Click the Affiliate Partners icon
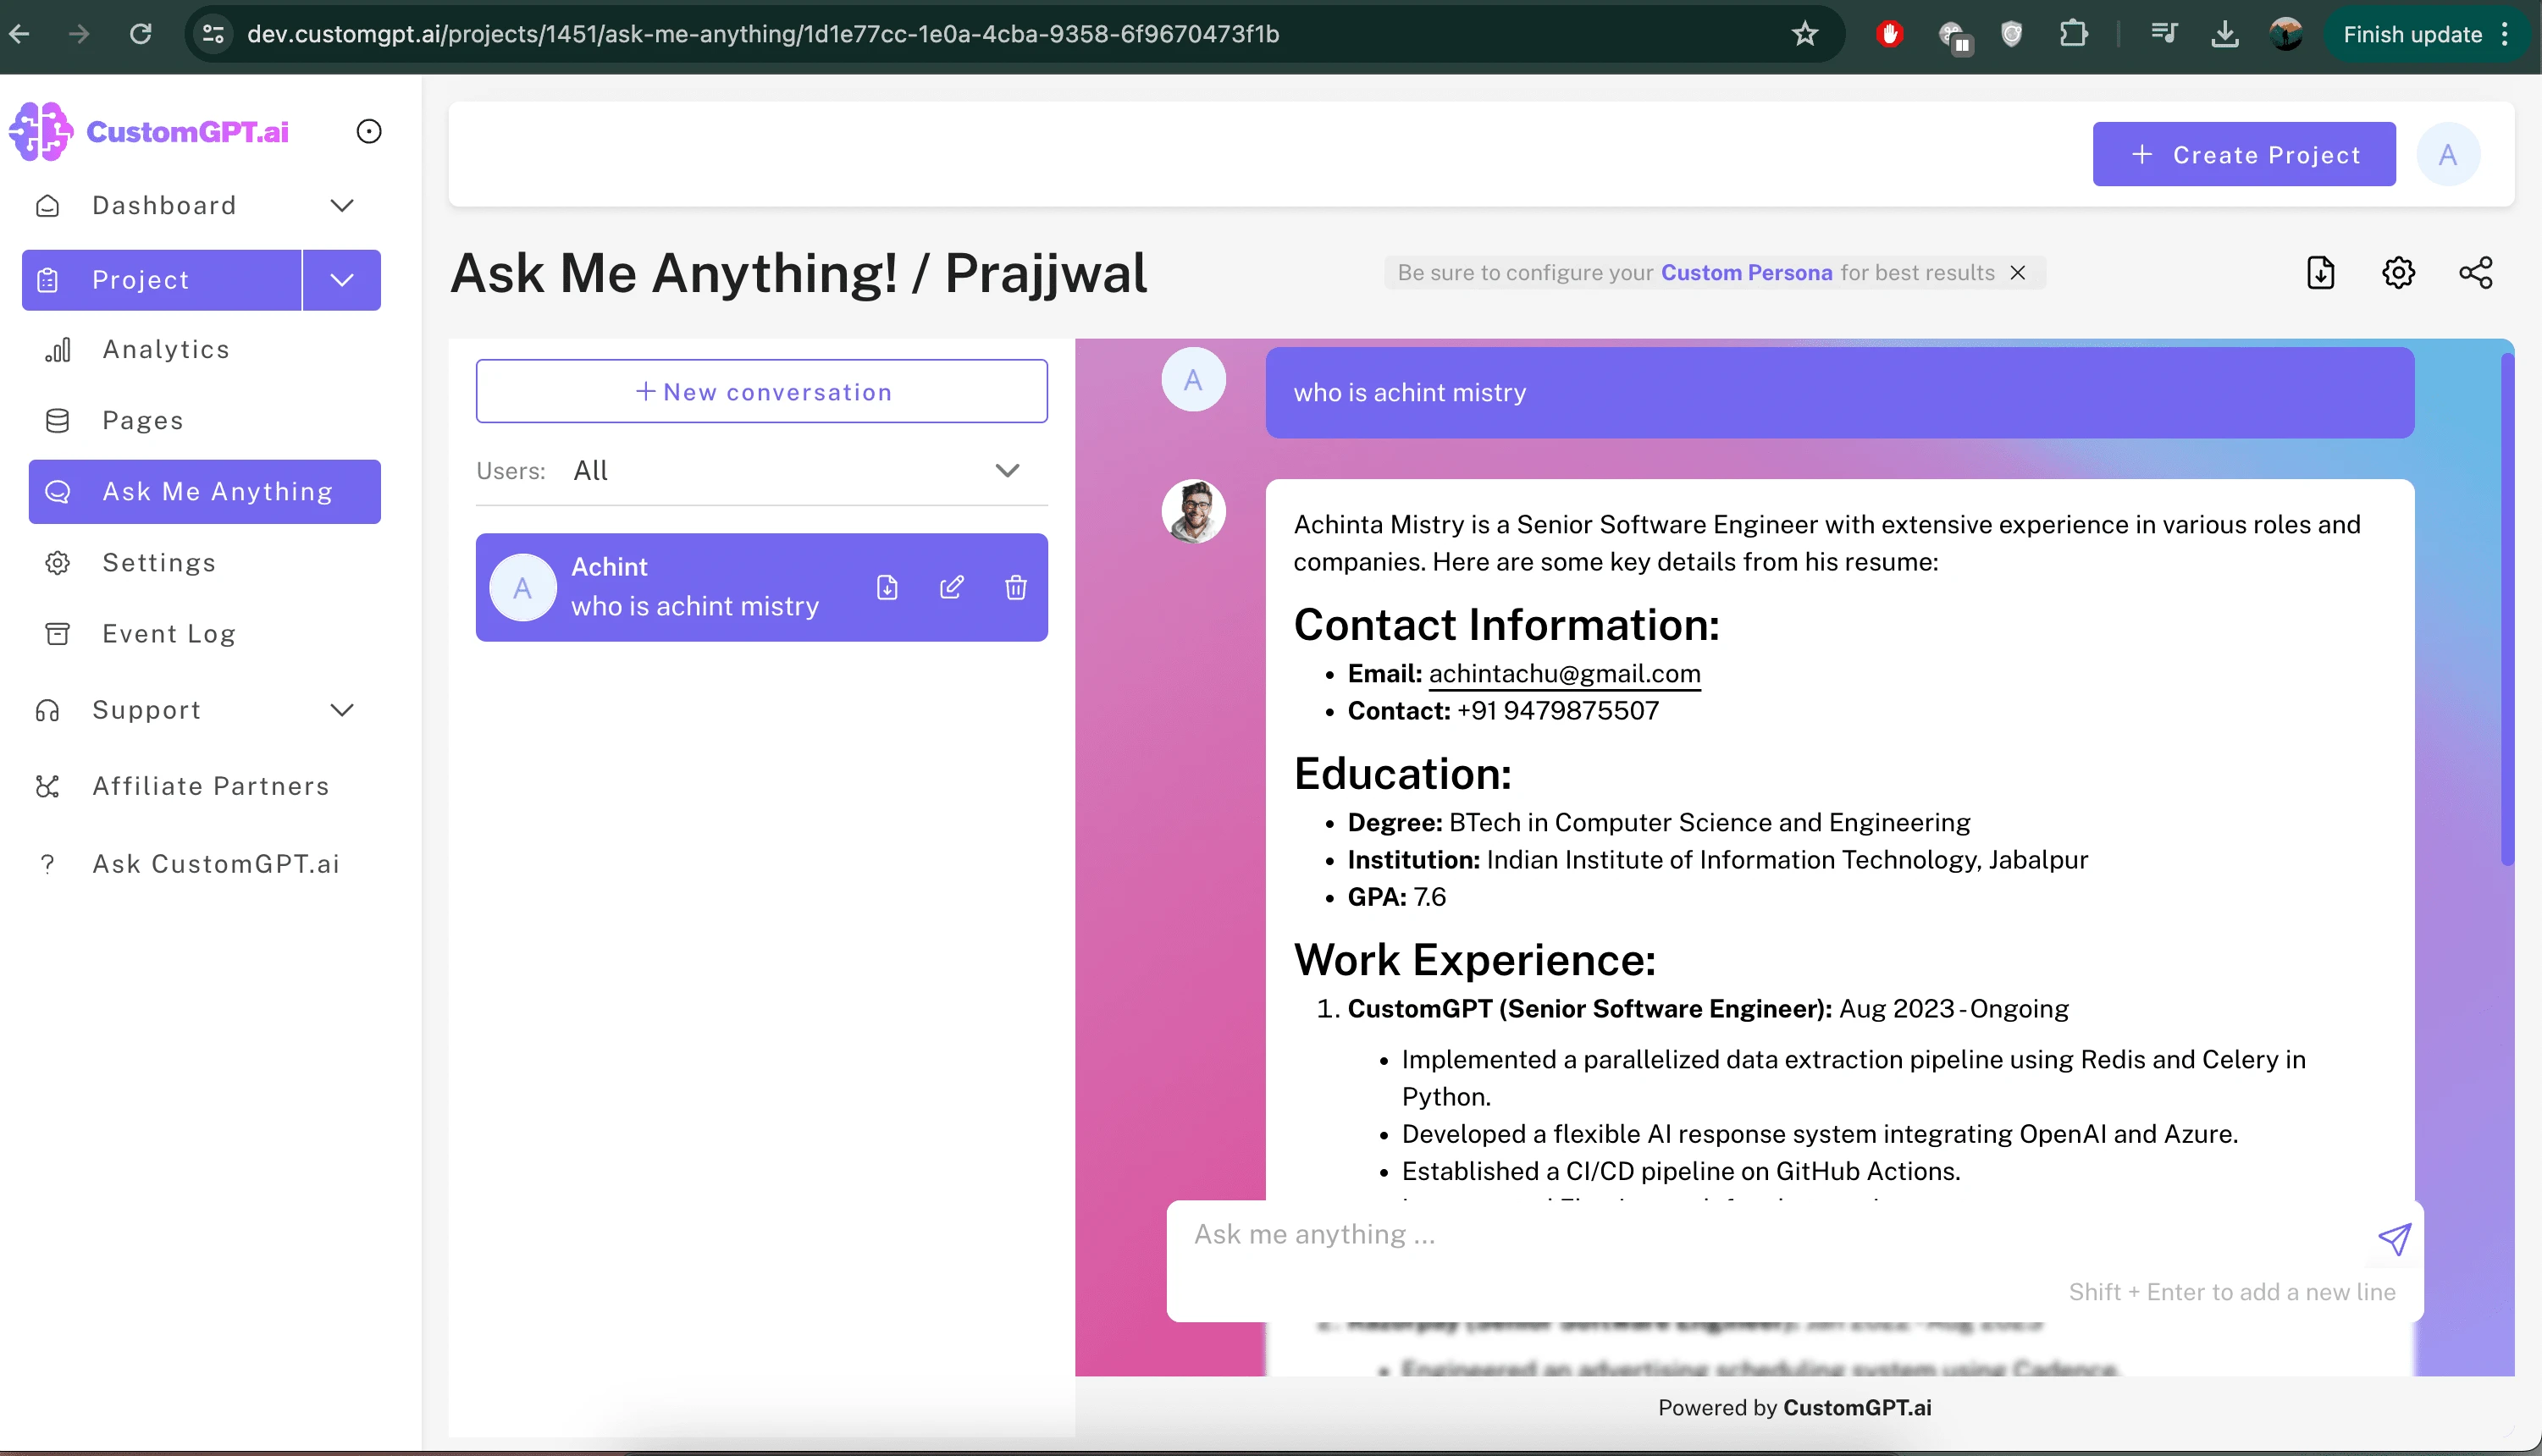This screenshot has width=2542, height=1456. click(x=47, y=787)
